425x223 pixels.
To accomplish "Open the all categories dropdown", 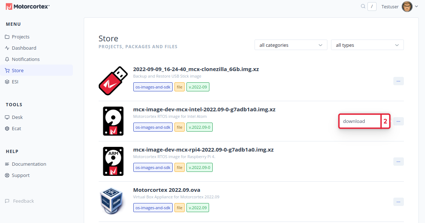I will (291, 45).
